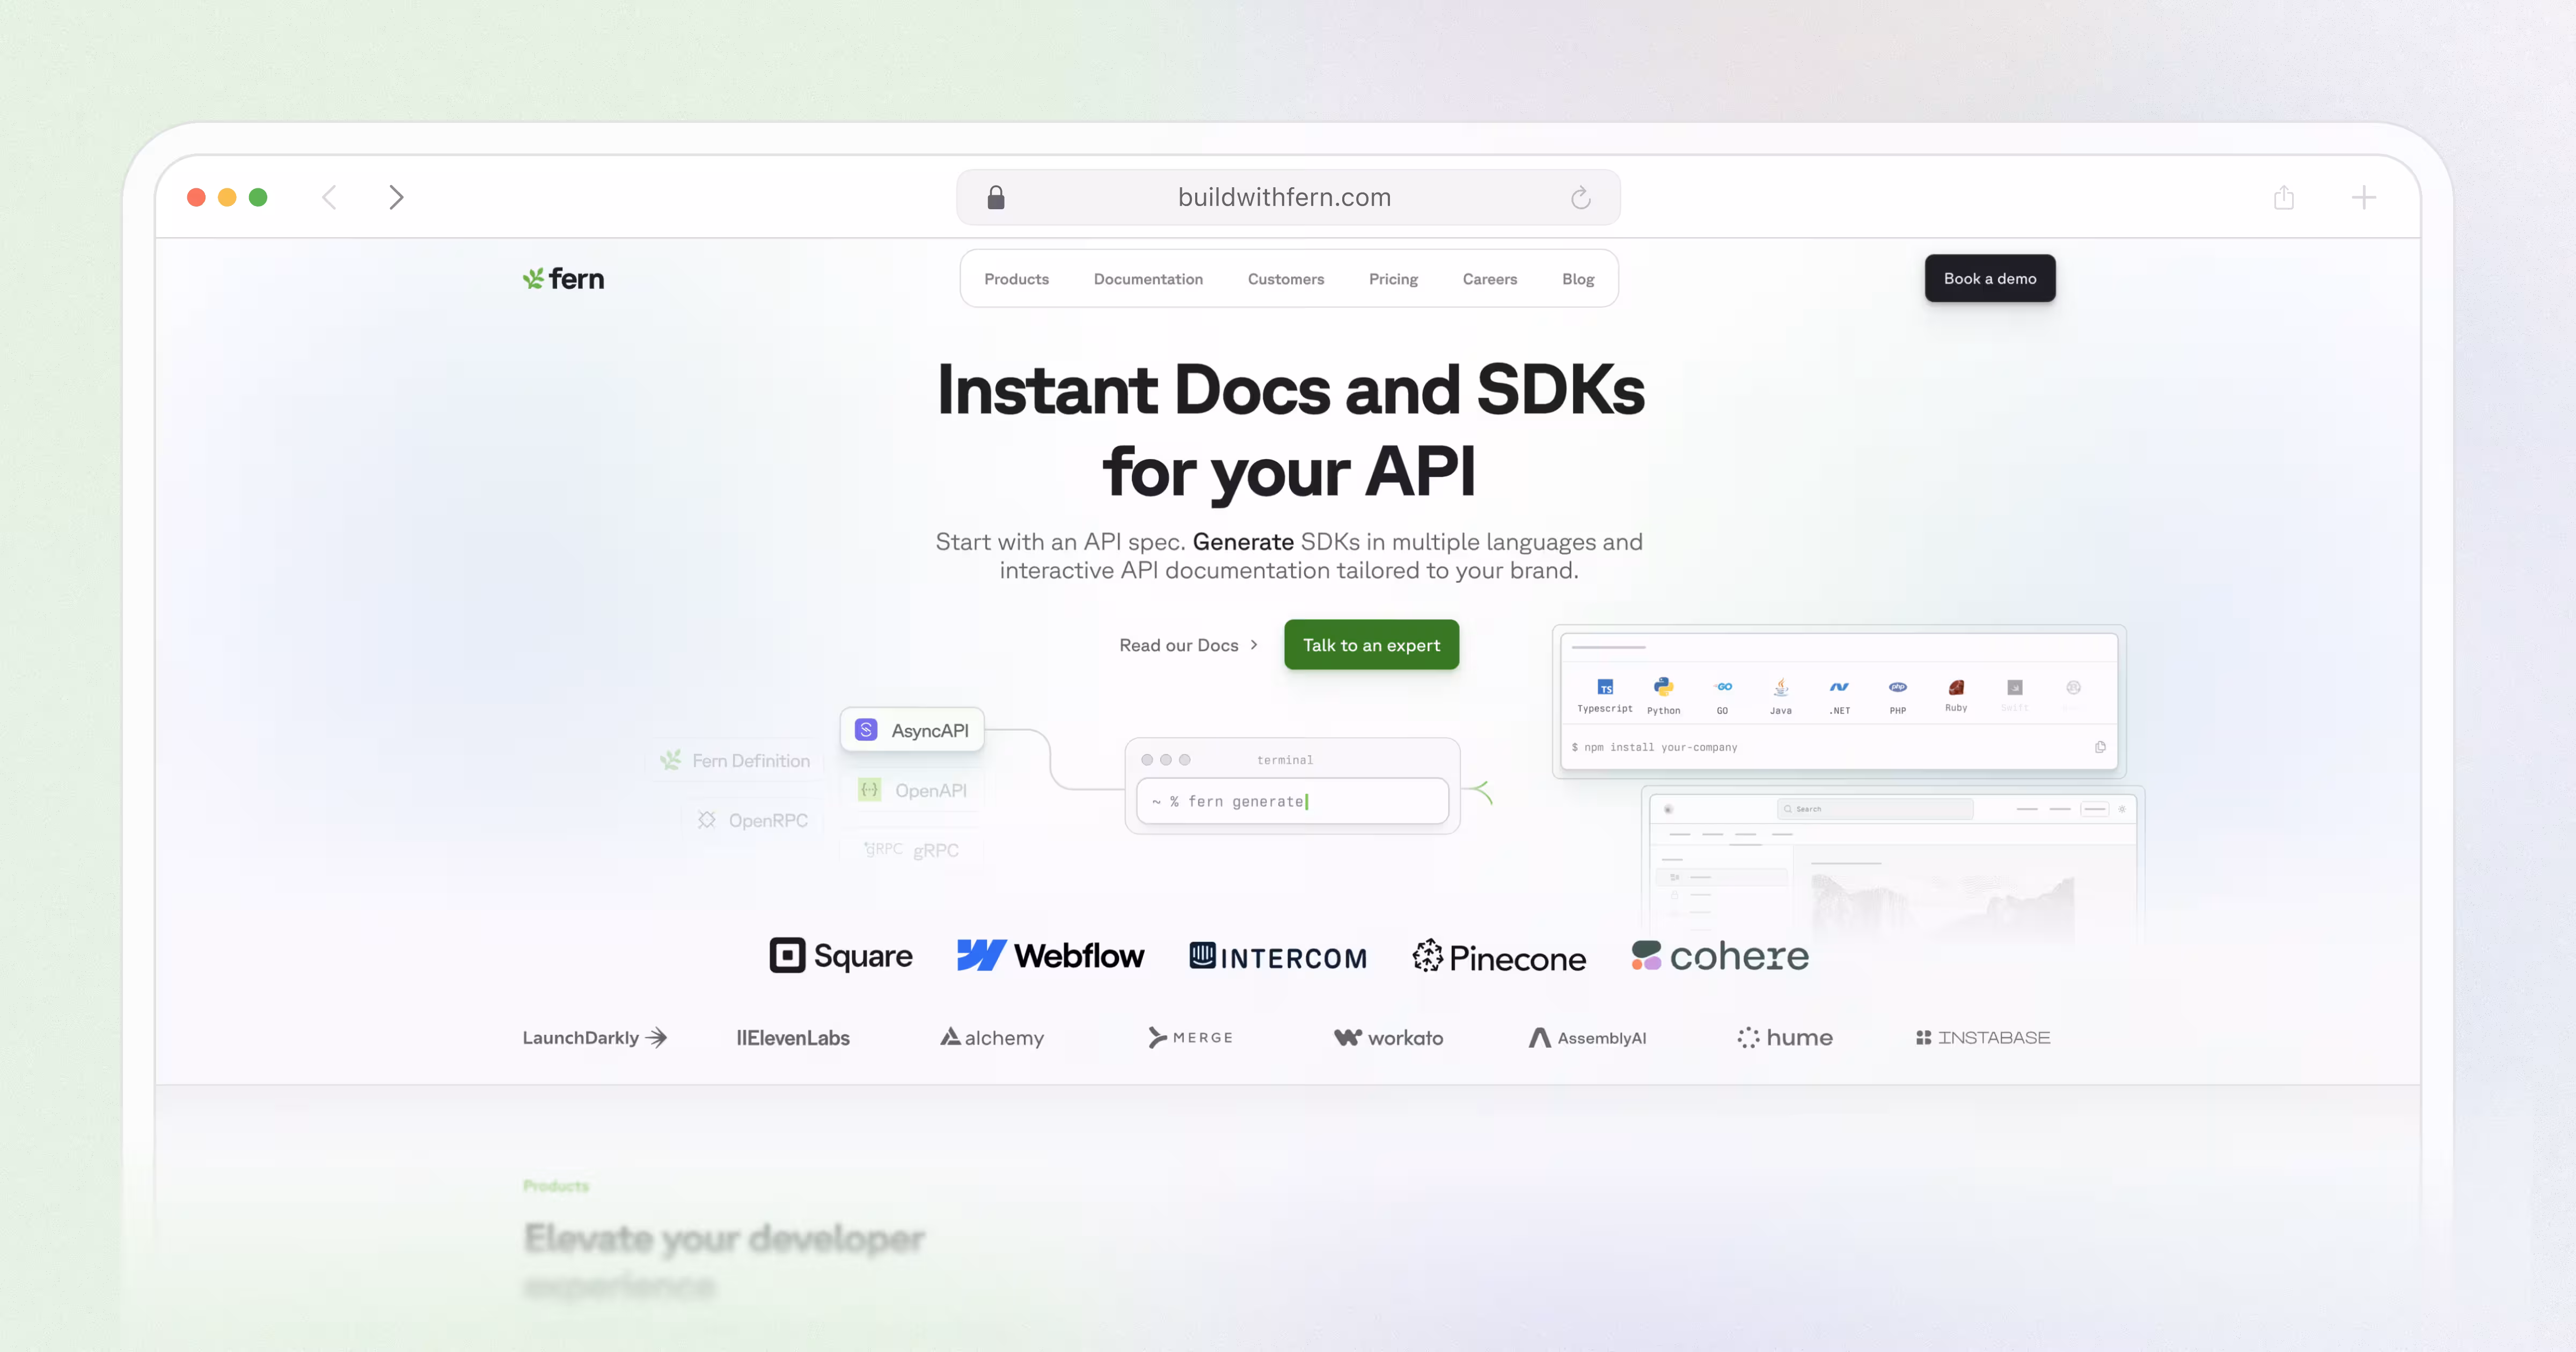Click the green fullscreen window dot
This screenshot has height=1352, width=2576.
pyautogui.click(x=258, y=197)
